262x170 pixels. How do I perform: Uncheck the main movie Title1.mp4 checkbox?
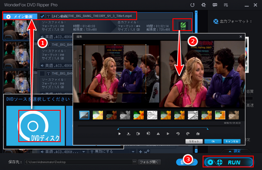(x=42, y=16)
